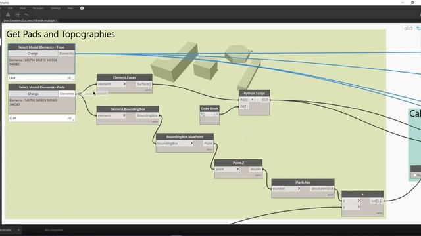Open the Packages menu

[38, 9]
